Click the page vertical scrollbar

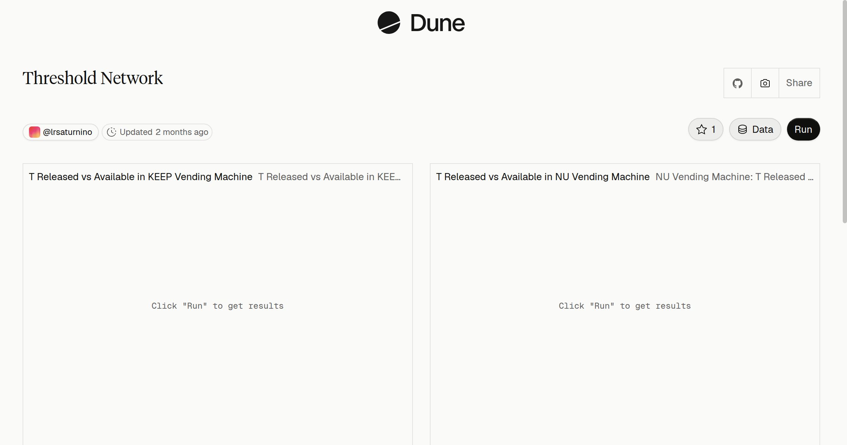(845, 112)
